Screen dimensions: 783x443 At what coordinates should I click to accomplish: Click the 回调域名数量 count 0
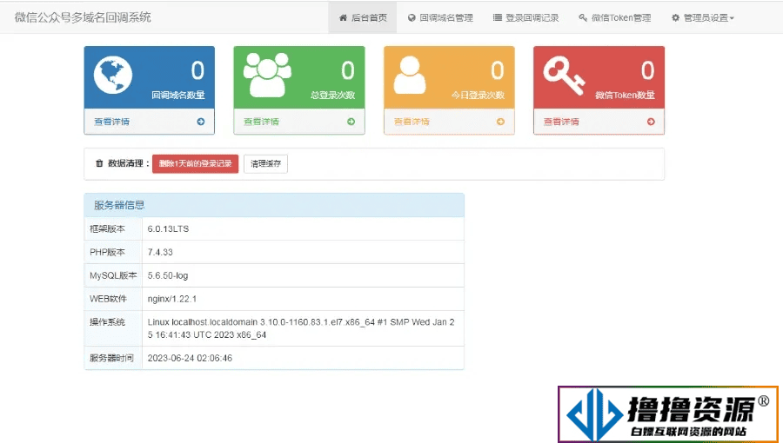[197, 70]
